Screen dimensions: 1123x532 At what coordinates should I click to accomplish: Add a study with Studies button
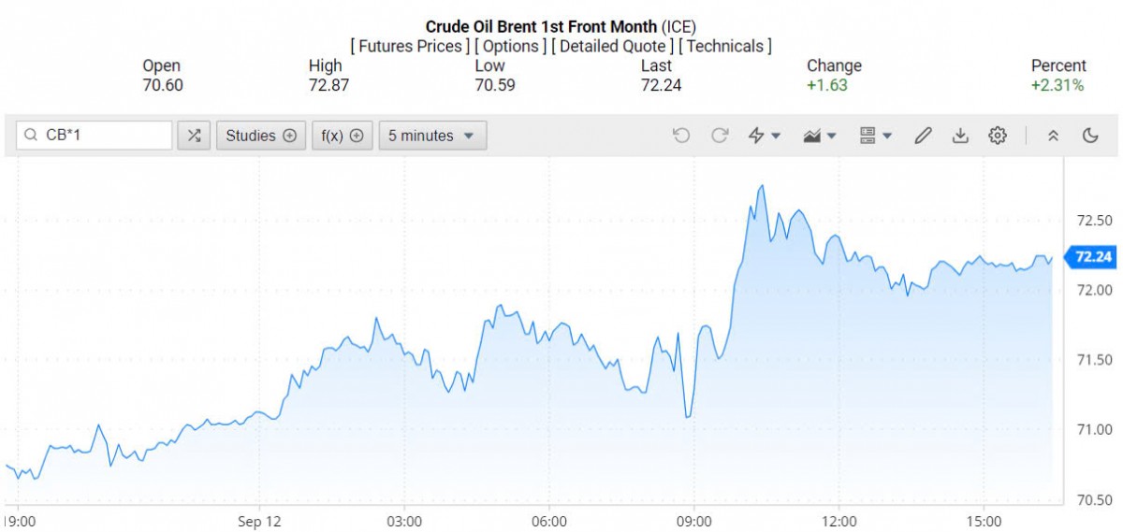pyautogui.click(x=261, y=136)
